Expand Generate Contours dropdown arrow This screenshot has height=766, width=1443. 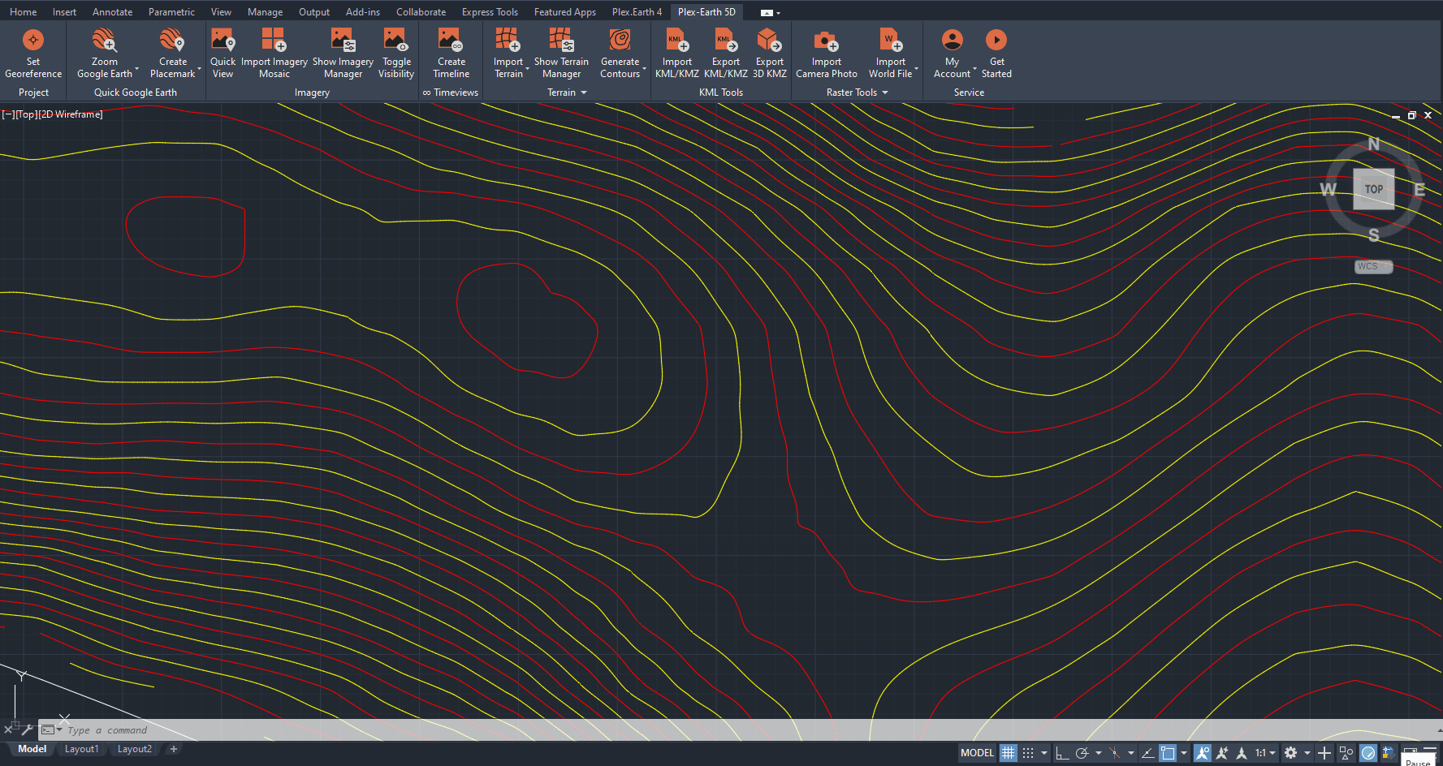[645, 69]
